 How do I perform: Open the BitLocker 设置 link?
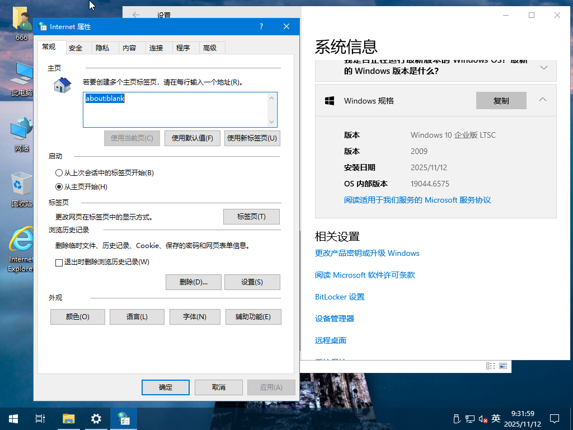(x=339, y=297)
